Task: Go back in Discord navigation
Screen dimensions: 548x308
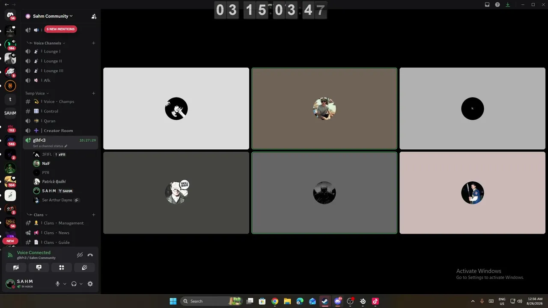Action: (6, 5)
